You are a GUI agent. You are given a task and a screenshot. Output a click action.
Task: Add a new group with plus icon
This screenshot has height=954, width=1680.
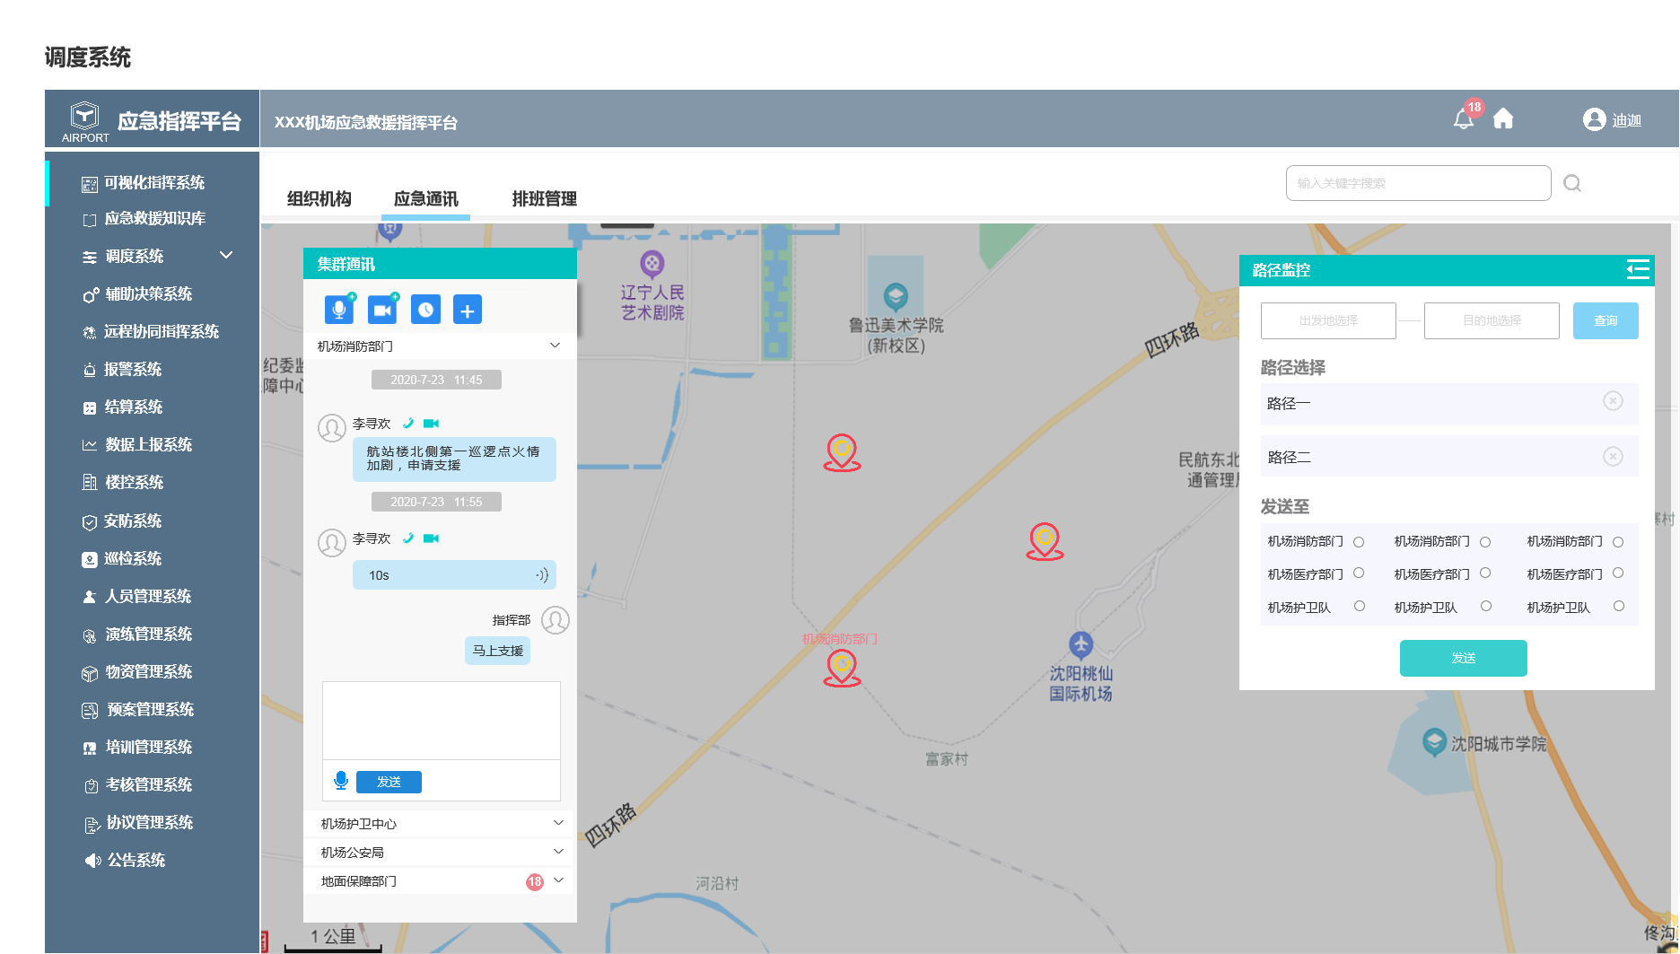[x=468, y=310]
